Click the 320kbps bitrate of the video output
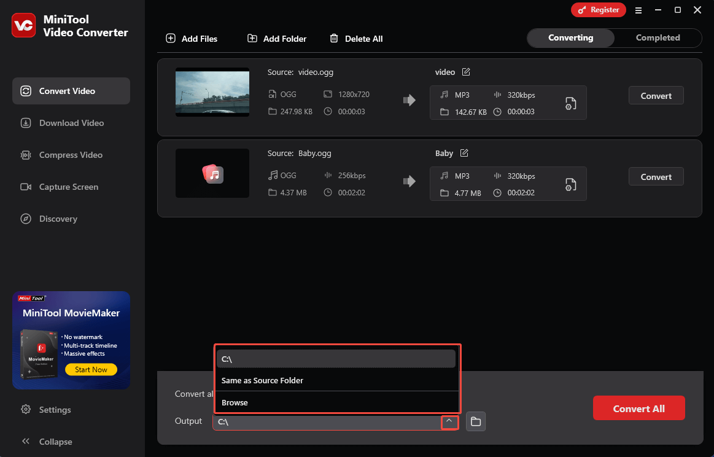 (x=521, y=95)
